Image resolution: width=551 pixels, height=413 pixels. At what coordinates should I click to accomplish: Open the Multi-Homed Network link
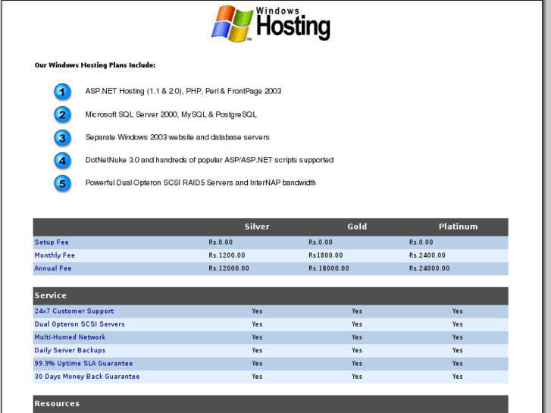(70, 337)
